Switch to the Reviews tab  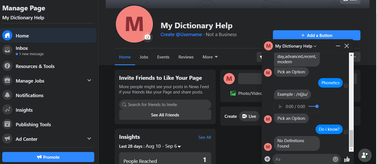[186, 57]
